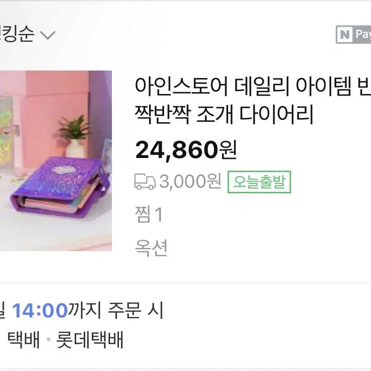Click the dot separator before 롯데택배

click(48, 339)
